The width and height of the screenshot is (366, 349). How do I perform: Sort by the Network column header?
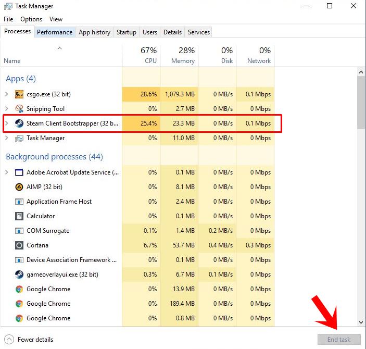255,56
